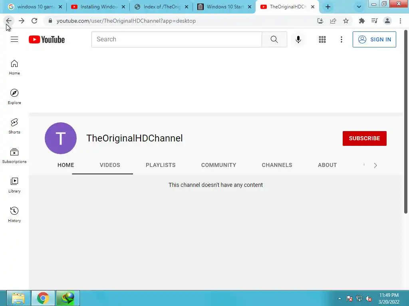Open History in the sidebar
409x306 pixels.
[14, 215]
